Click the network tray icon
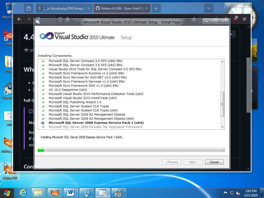Screen dimensions: 264x198 click(x=232, y=193)
